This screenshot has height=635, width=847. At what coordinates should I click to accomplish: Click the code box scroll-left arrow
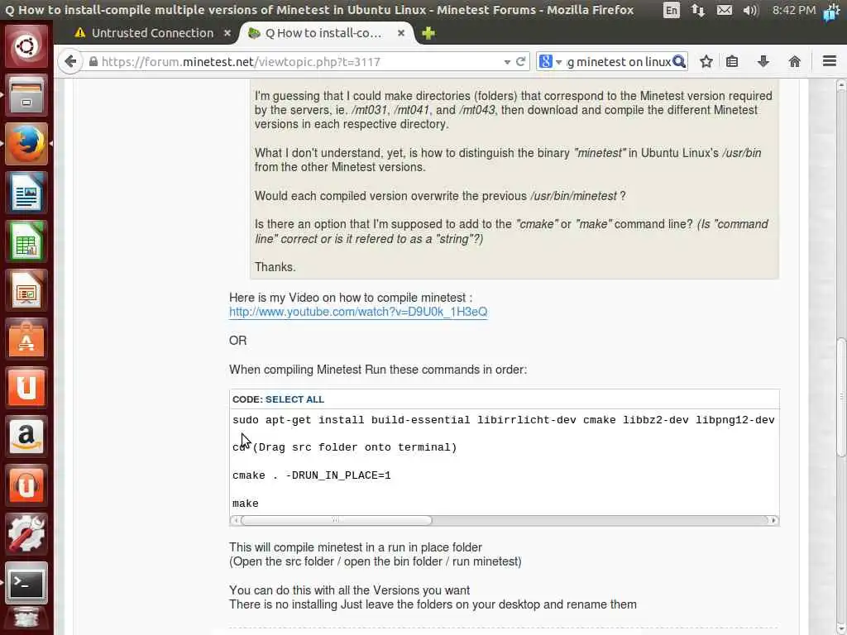pos(236,521)
